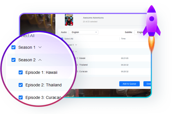
Task: Expand Season 1 using the magnified down chevron
Action: [40, 47]
